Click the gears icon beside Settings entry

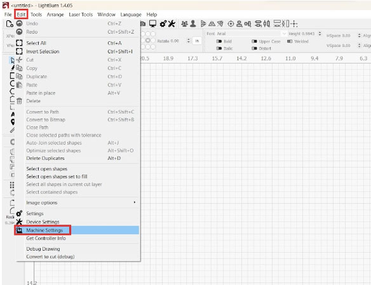19,213
